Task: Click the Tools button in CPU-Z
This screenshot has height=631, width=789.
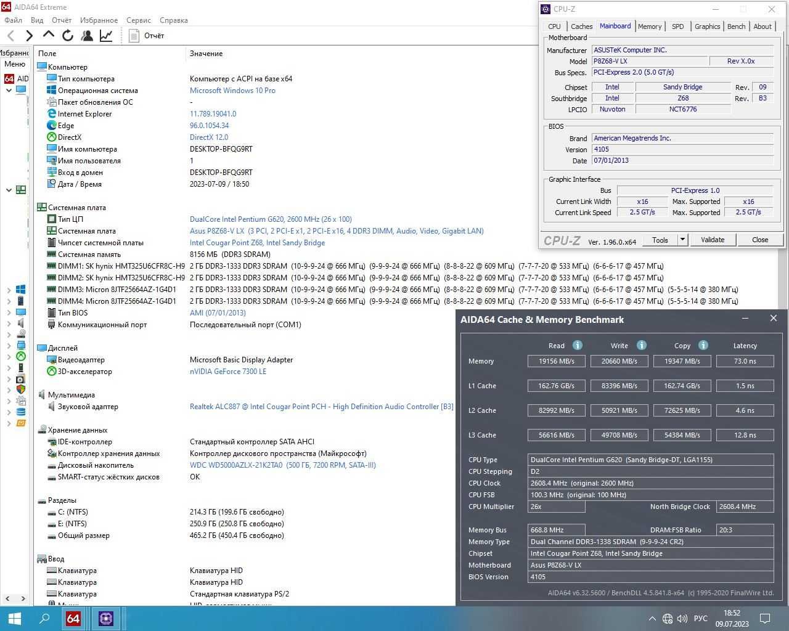Action: tap(660, 240)
